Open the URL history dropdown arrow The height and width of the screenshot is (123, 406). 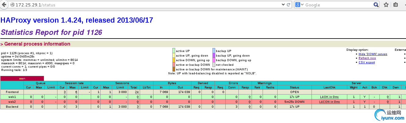coord(283,5)
